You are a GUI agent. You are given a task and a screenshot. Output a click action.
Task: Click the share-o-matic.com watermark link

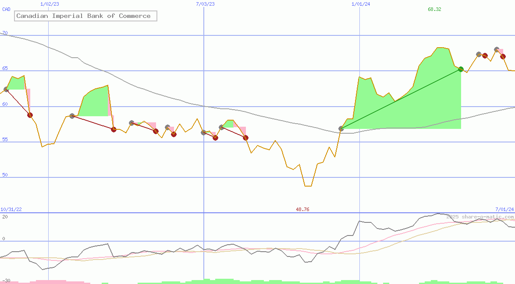point(480,217)
